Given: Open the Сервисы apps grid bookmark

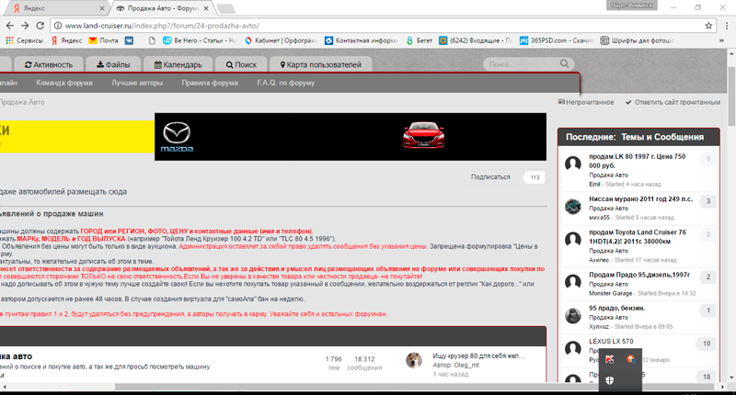Looking at the screenshot, I should click(24, 40).
